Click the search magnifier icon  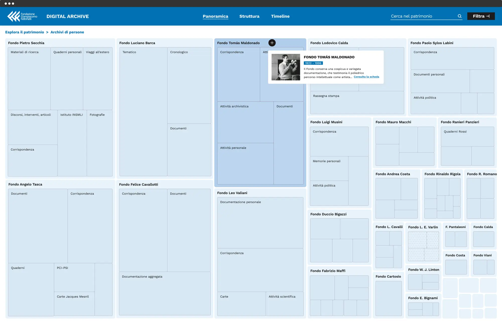pyautogui.click(x=460, y=16)
